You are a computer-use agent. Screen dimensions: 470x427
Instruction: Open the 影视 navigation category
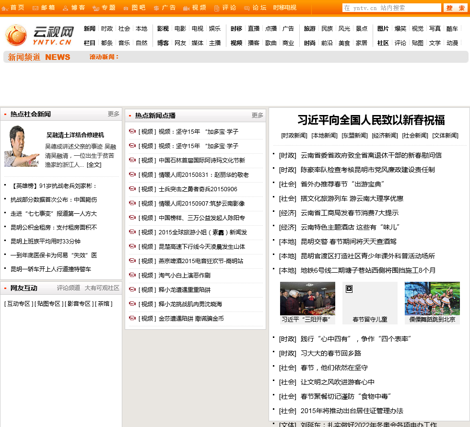coord(163,29)
